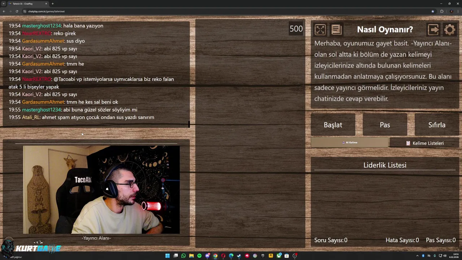462x260 pixels.
Task: Open the game settings gear
Action: click(x=450, y=30)
